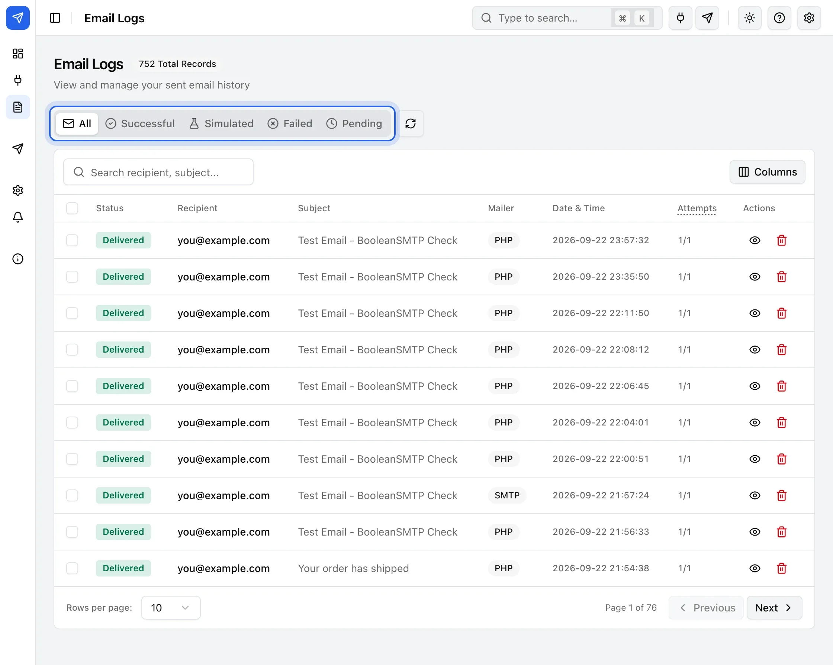Click the Previous page button
The width and height of the screenshot is (833, 665).
tap(706, 608)
